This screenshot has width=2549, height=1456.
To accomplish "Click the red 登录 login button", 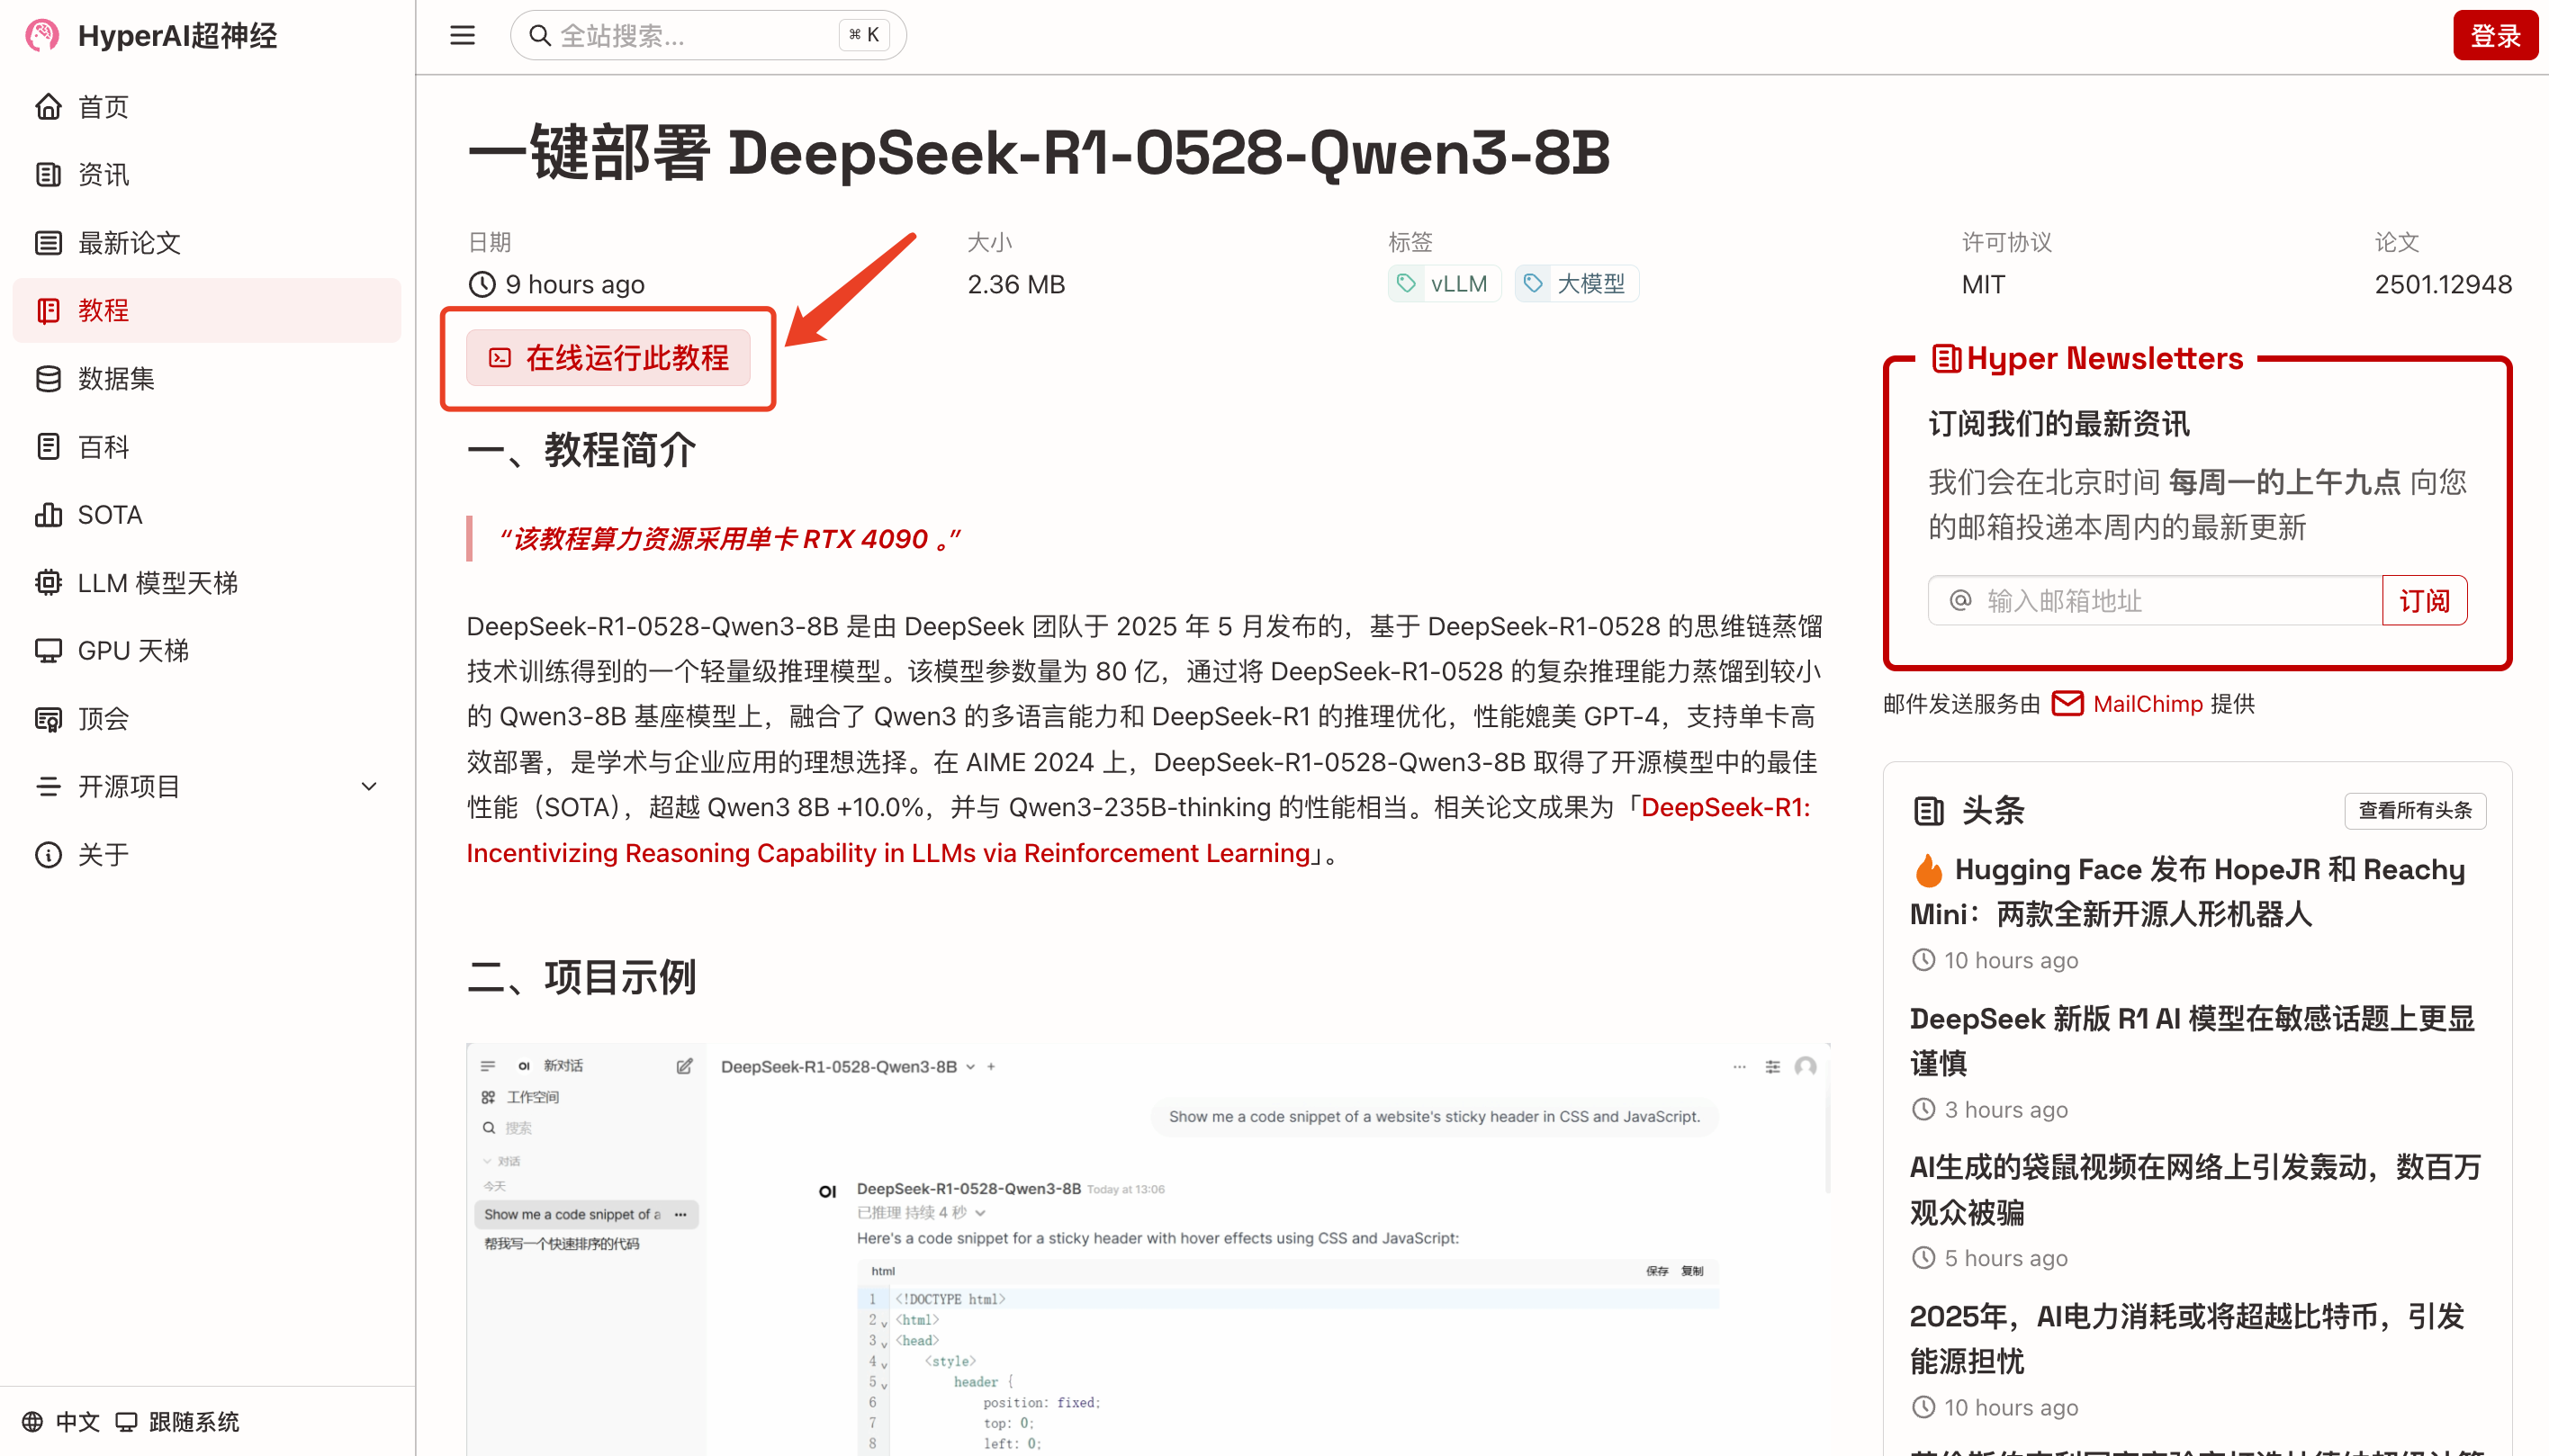I will [2495, 36].
